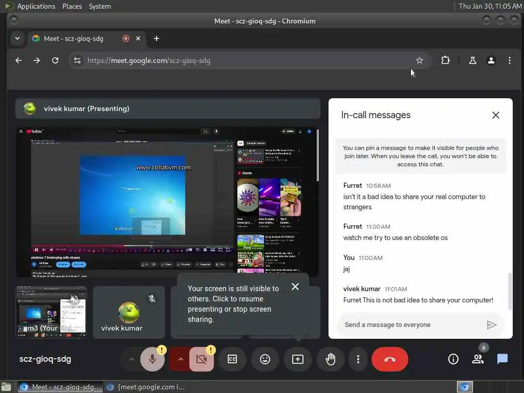Open the Places menu
524x393 pixels.
coord(72,6)
